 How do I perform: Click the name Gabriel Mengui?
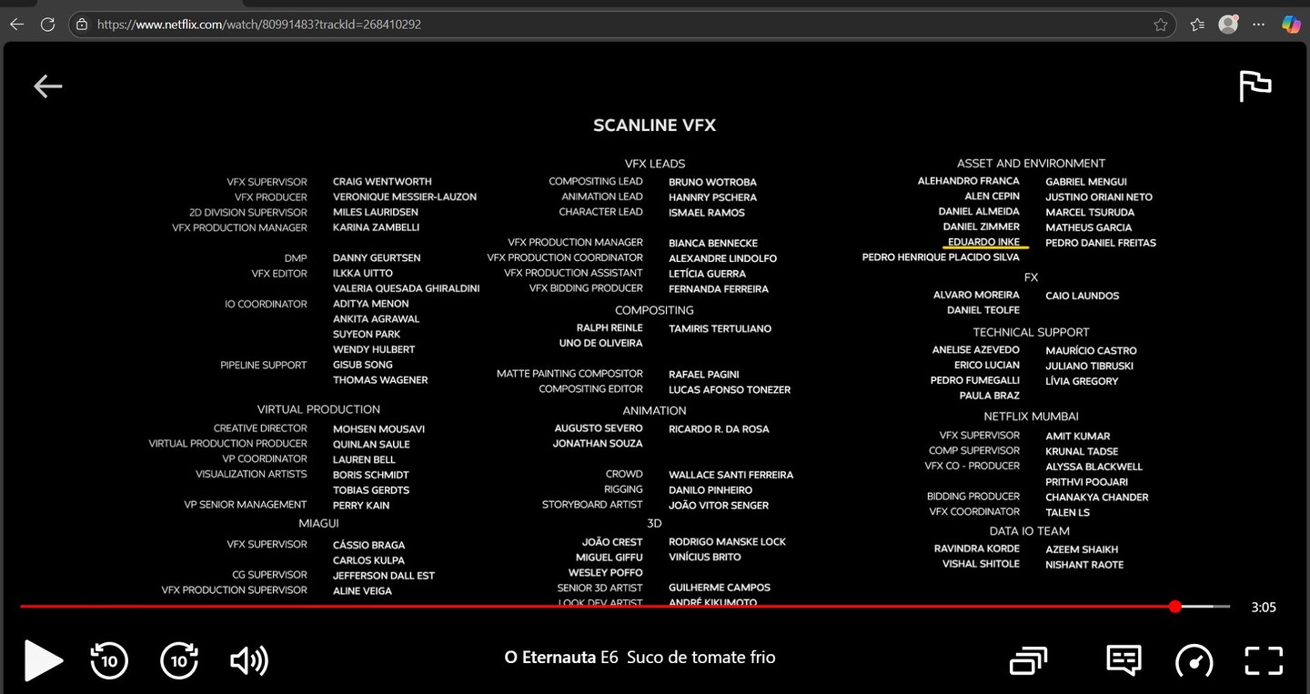[x=1086, y=182]
